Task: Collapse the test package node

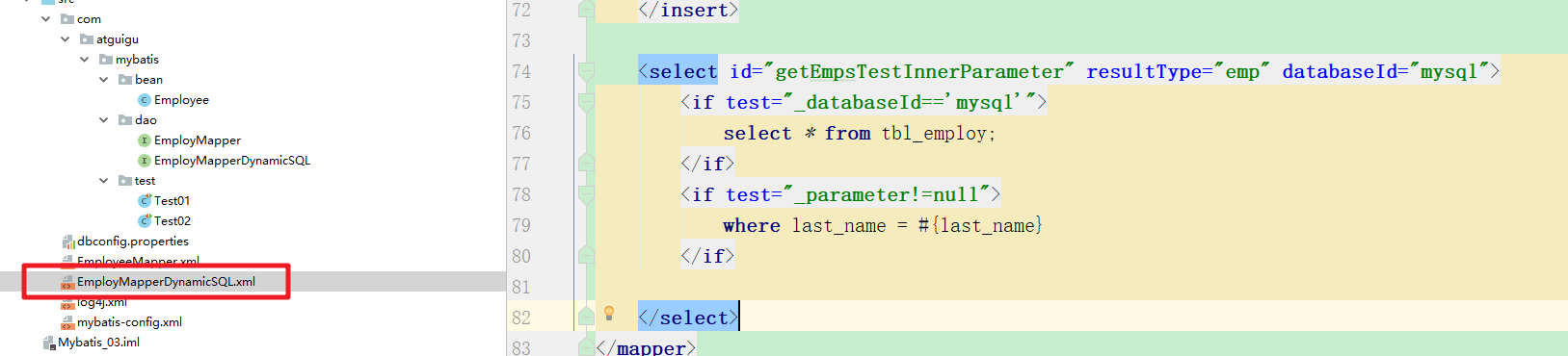Action: [x=104, y=181]
